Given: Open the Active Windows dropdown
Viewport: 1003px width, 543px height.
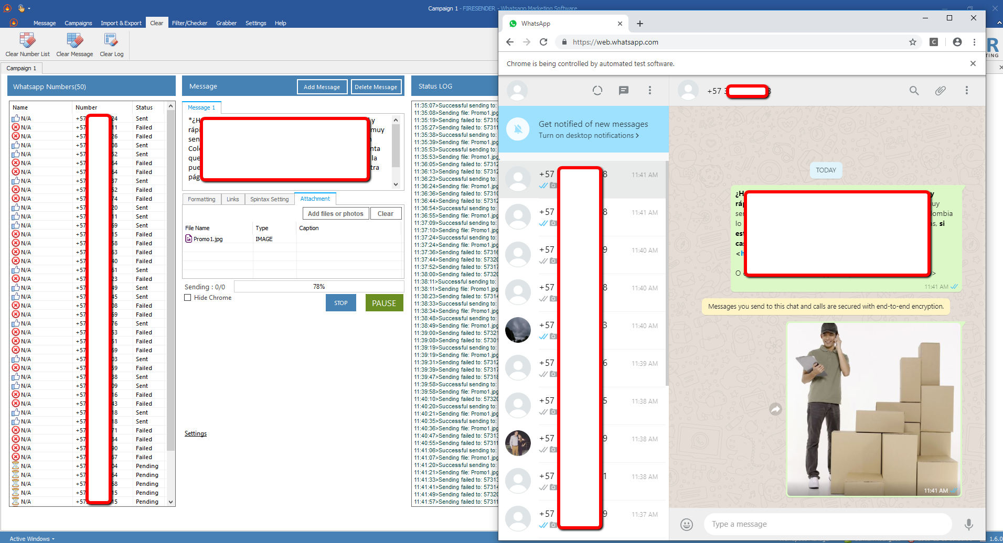Looking at the screenshot, I should pyautogui.click(x=32, y=539).
